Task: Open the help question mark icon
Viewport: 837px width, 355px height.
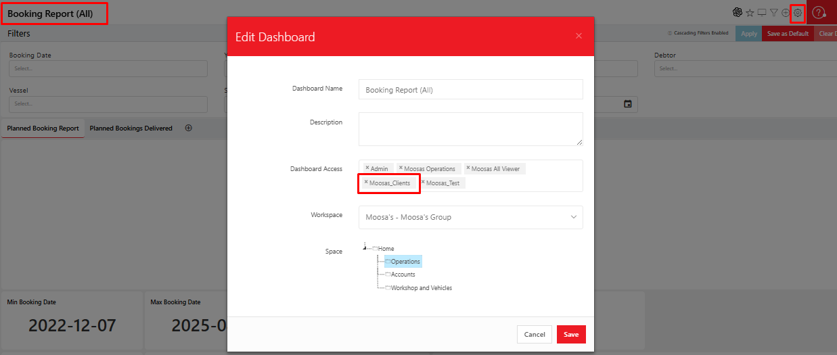Action: [x=819, y=12]
